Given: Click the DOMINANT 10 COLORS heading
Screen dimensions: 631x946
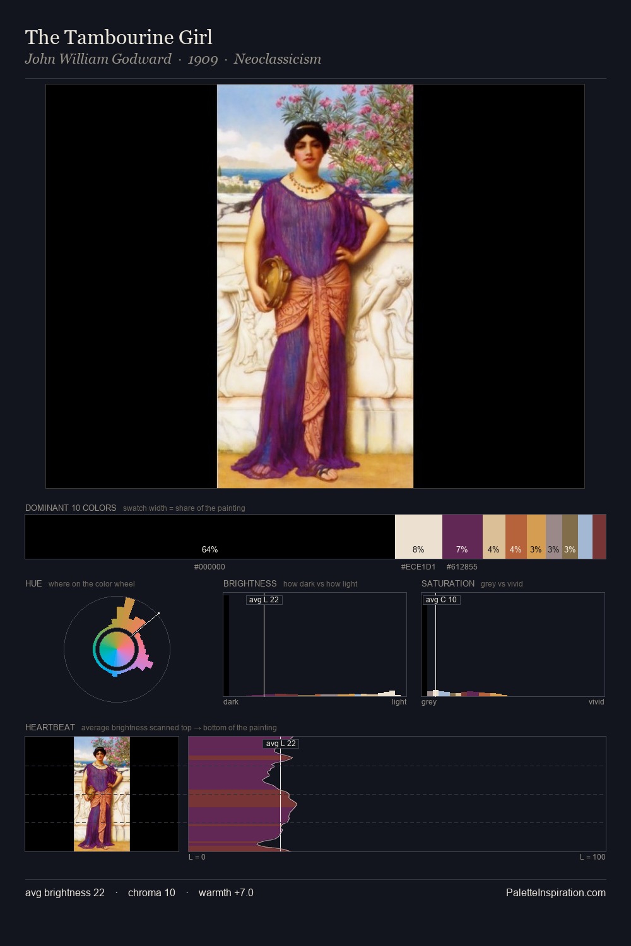Looking at the screenshot, I should (x=71, y=508).
